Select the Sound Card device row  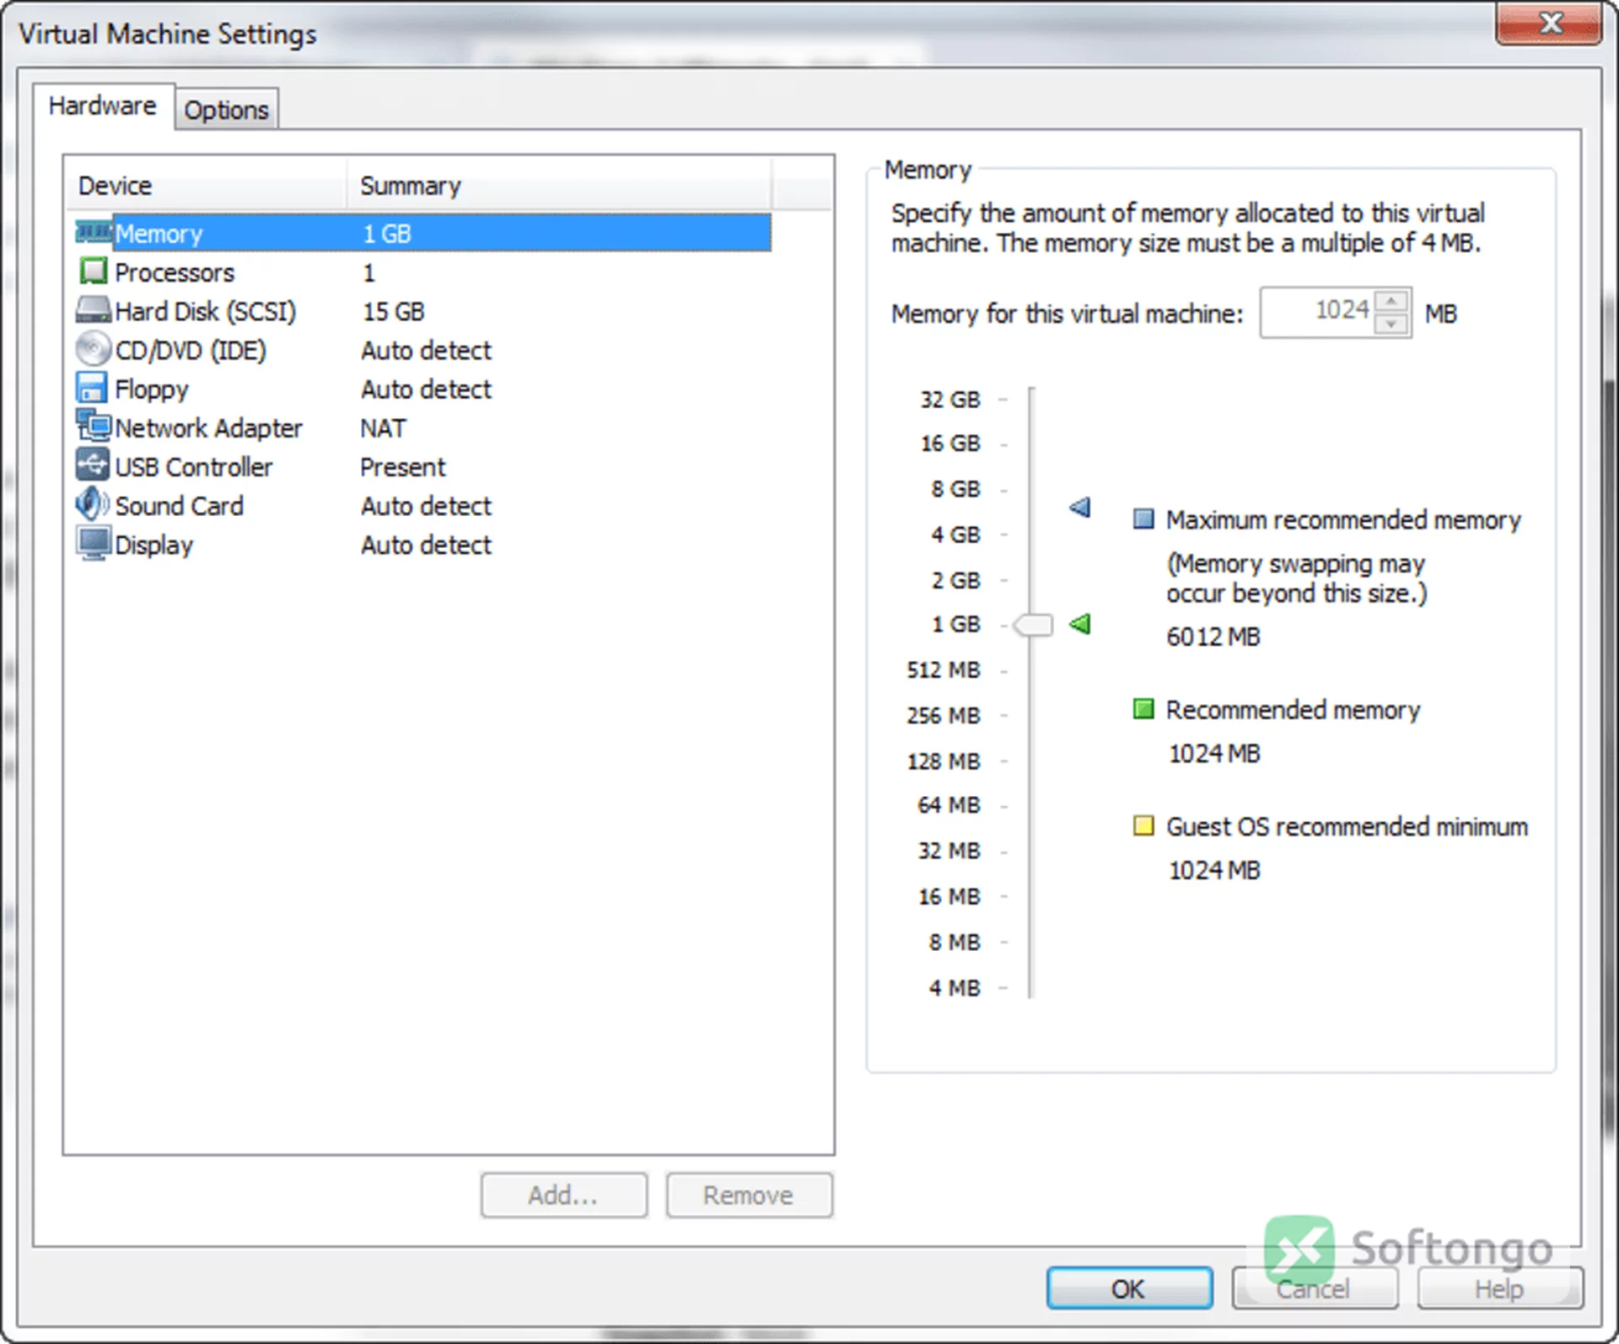[422, 505]
